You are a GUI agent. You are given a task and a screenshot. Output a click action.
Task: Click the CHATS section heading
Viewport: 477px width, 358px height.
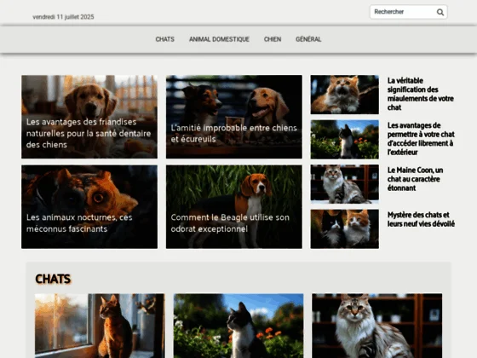point(53,279)
